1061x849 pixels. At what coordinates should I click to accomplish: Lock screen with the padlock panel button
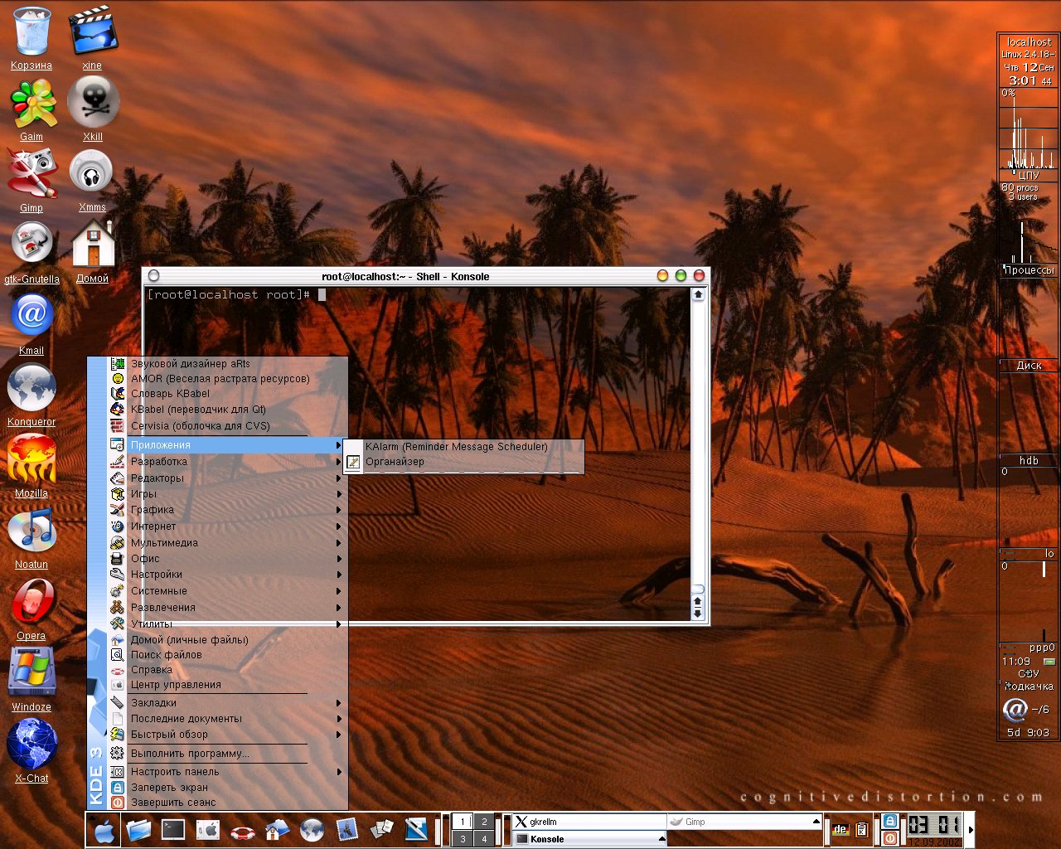tap(890, 821)
